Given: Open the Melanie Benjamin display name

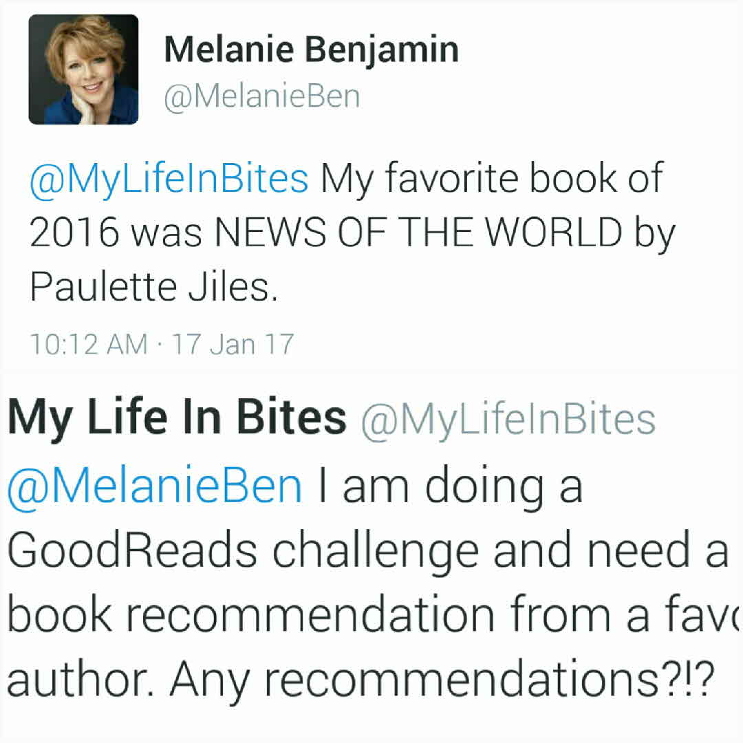Looking at the screenshot, I should point(311,51).
